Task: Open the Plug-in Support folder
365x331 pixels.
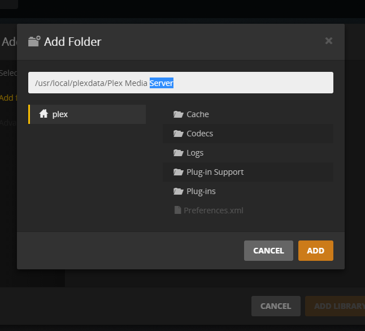Action: (215, 172)
